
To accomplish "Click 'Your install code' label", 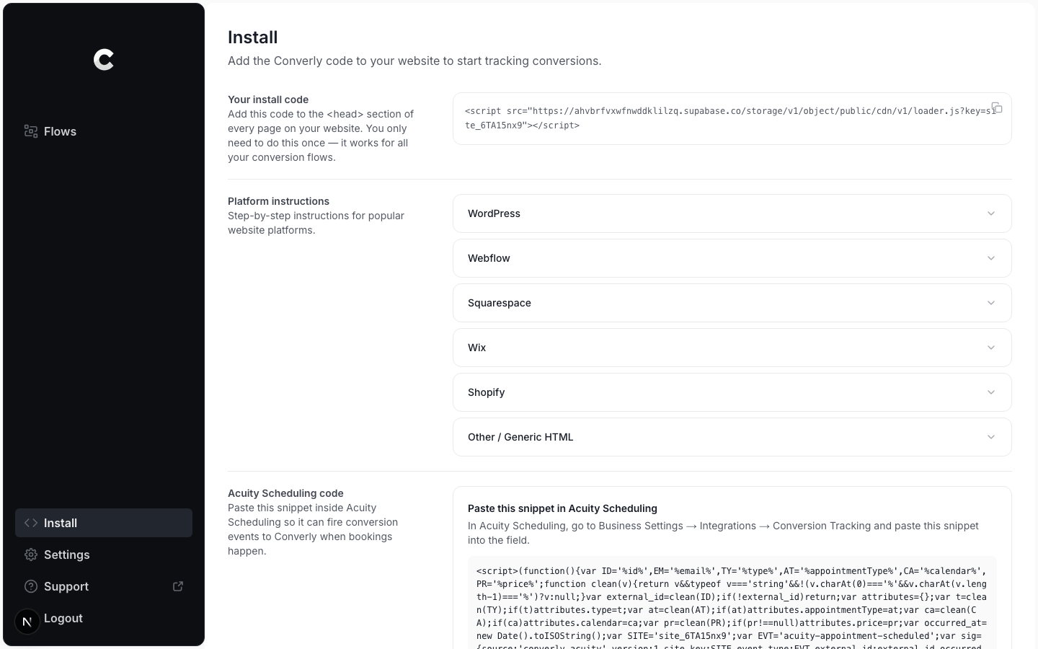I will coord(268,100).
